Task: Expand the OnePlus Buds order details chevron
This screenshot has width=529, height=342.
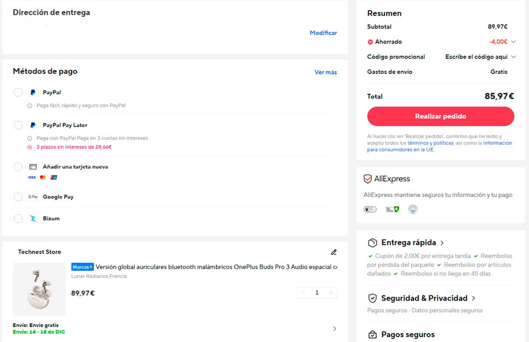Action: click(335, 328)
